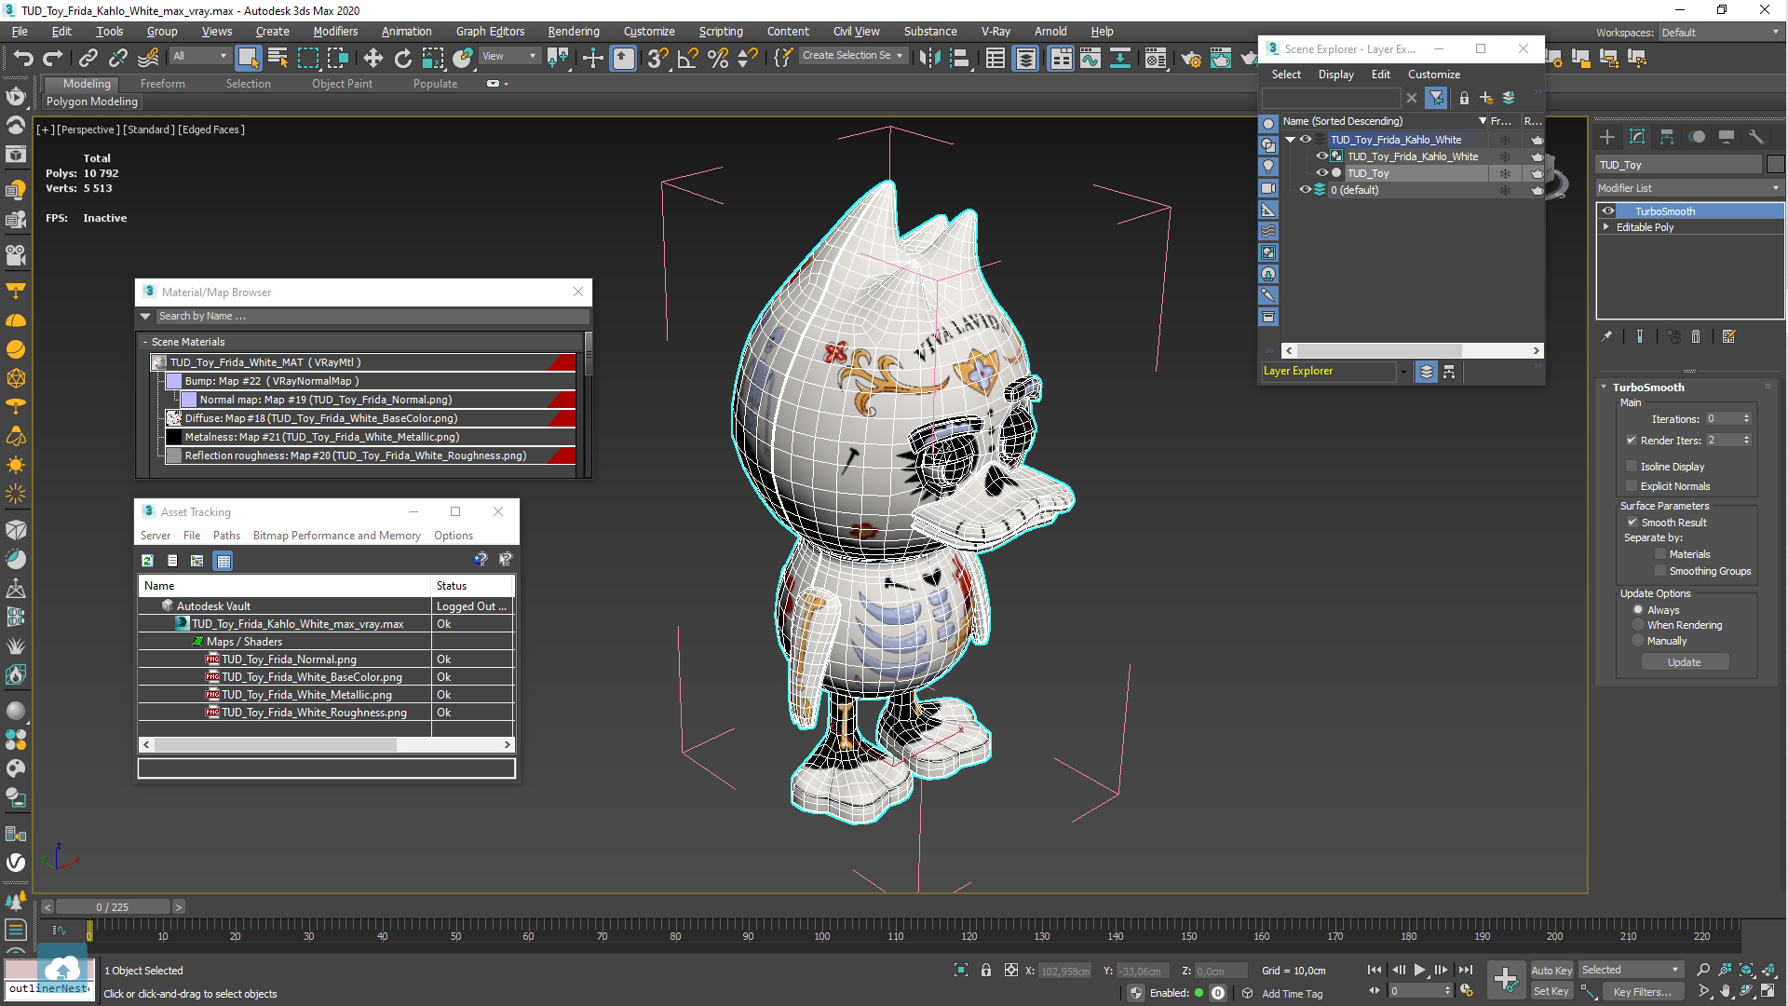This screenshot has height=1006, width=1788.
Task: Enable Separate by Materials checkbox
Action: (1660, 554)
